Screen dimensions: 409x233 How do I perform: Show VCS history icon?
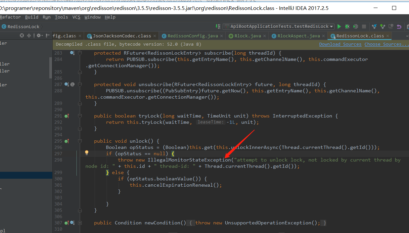pos(391,26)
